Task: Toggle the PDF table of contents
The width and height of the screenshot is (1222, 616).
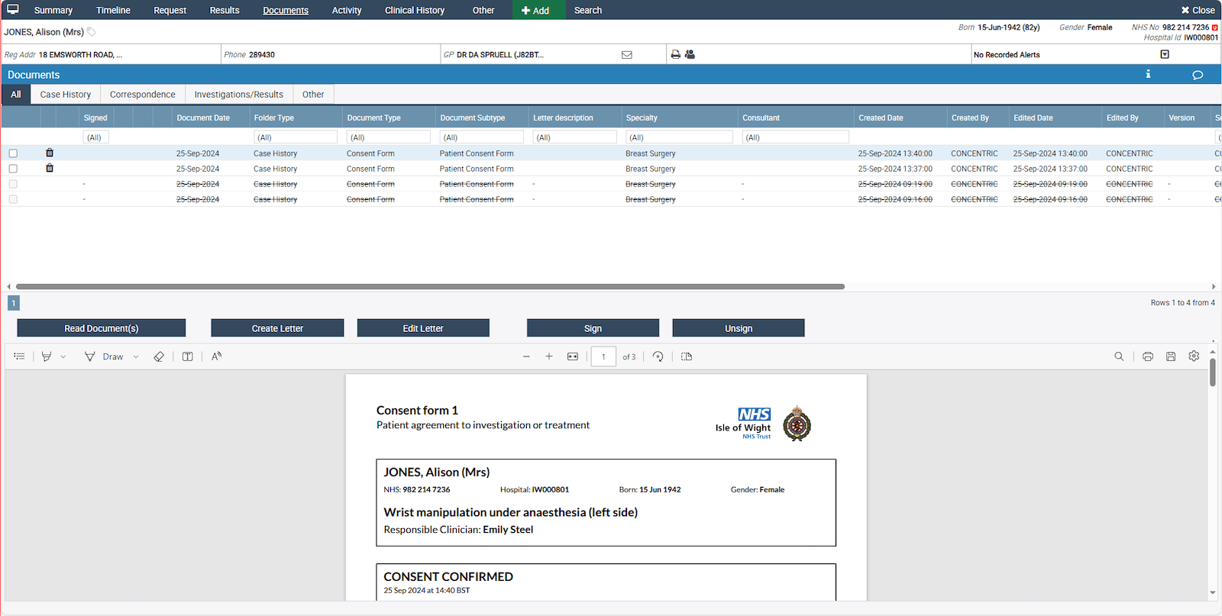Action: pyautogui.click(x=19, y=356)
